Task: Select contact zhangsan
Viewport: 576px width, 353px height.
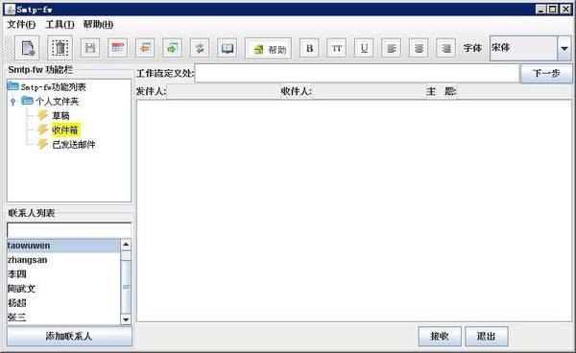Action: pyautogui.click(x=63, y=260)
